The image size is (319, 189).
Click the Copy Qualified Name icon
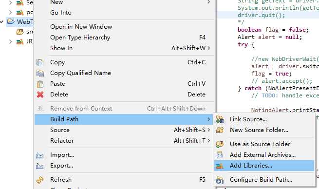click(40, 73)
